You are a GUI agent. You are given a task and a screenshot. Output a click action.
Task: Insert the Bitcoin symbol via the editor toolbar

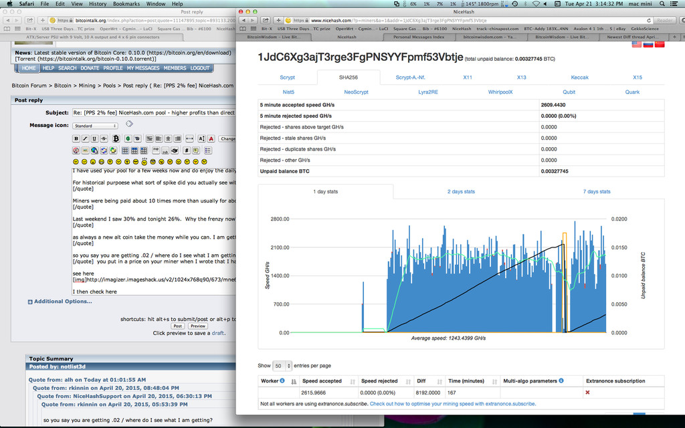click(x=116, y=138)
